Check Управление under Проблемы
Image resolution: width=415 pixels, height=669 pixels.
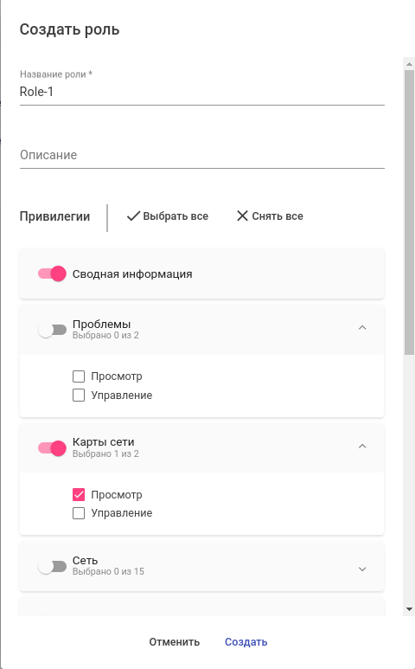coord(79,396)
